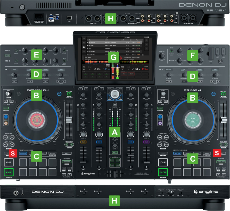Image resolution: width=230 pixels, height=211 pixels.
Task: Hit Play/Pause on the left deck
Action: [x=9, y=172]
